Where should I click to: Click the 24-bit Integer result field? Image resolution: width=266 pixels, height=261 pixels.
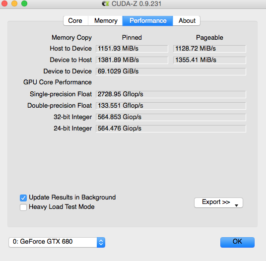(171, 129)
